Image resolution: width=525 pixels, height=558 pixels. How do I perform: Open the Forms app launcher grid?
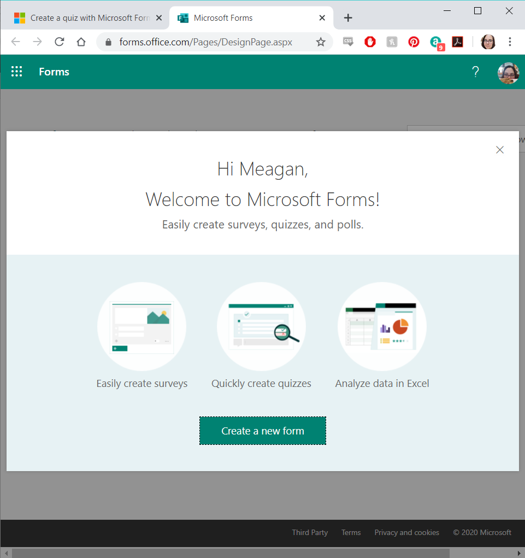click(x=17, y=72)
